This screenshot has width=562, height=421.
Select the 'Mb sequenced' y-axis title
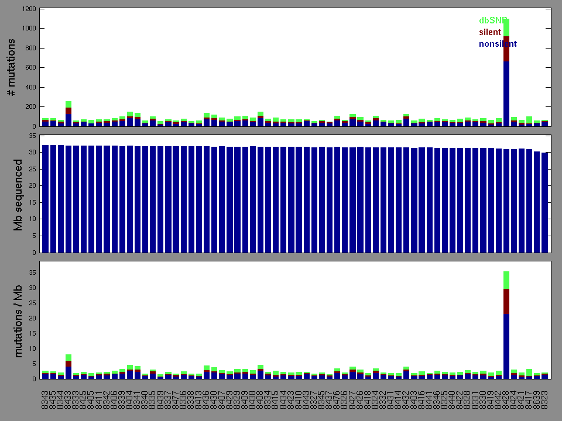pyautogui.click(x=18, y=194)
